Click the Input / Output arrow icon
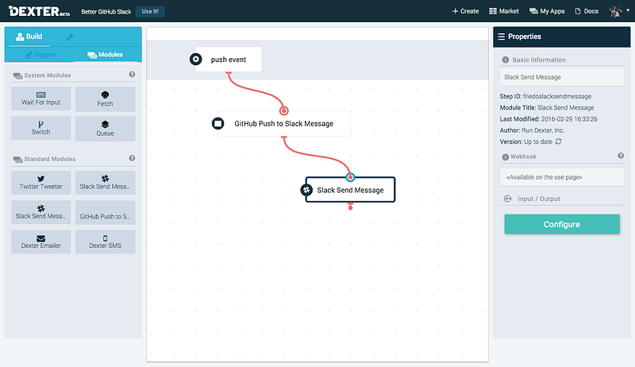The width and height of the screenshot is (635, 367). 507,199
